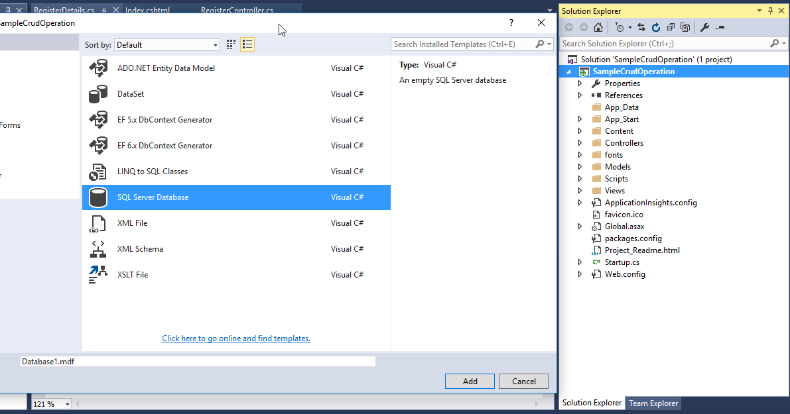The height and width of the screenshot is (414, 790).
Task: Click the ADO.NET Entity Data Model icon
Action: (x=98, y=68)
